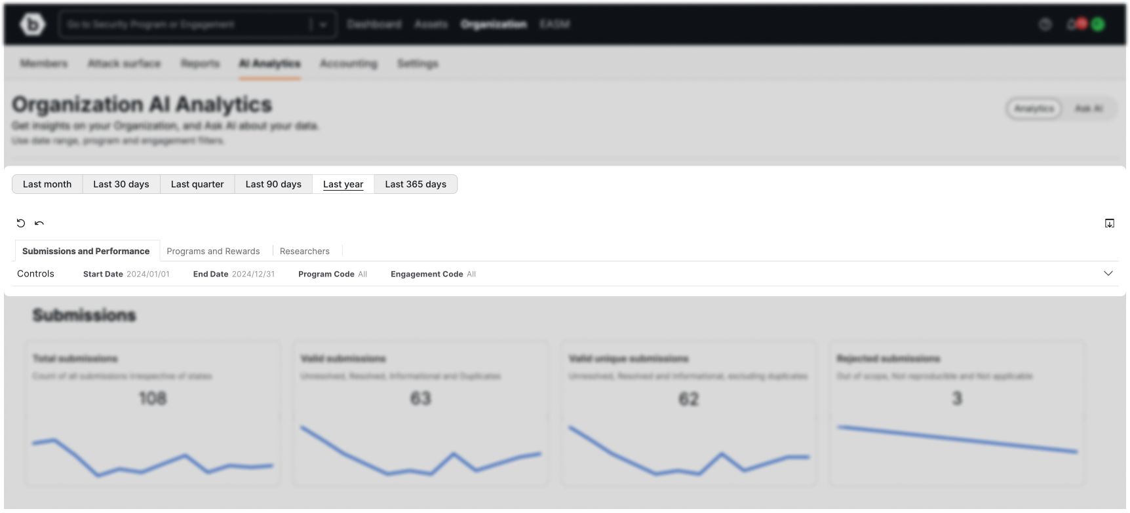
Task: Open EASM in the top navigation
Action: pyautogui.click(x=555, y=24)
